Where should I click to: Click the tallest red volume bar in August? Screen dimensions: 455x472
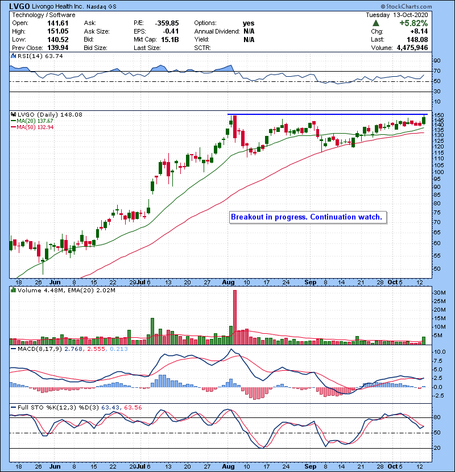click(x=235, y=317)
